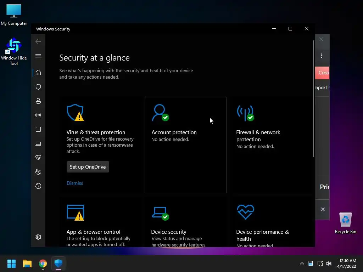Dismiss the OneDrive recommendation
Viewport: 363px width, 272px height.
coord(75,183)
